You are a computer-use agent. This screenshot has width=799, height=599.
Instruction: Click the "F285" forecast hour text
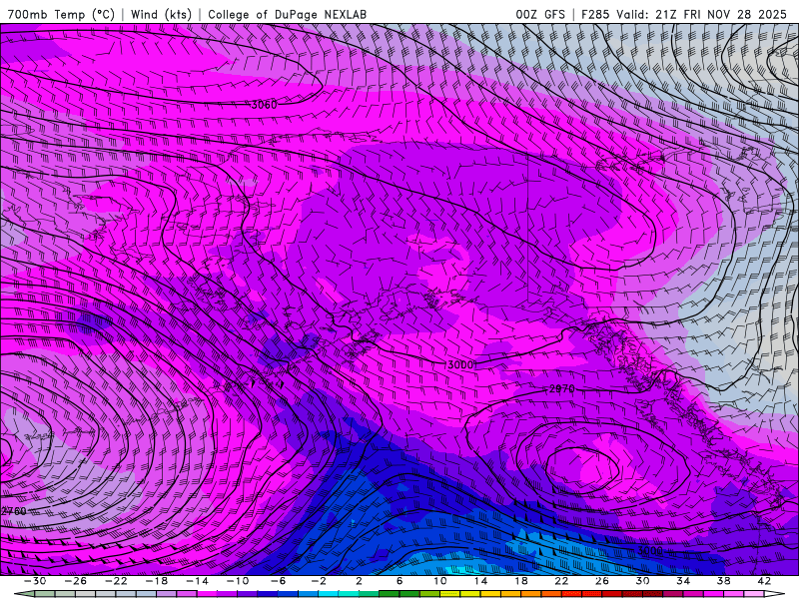(x=595, y=14)
